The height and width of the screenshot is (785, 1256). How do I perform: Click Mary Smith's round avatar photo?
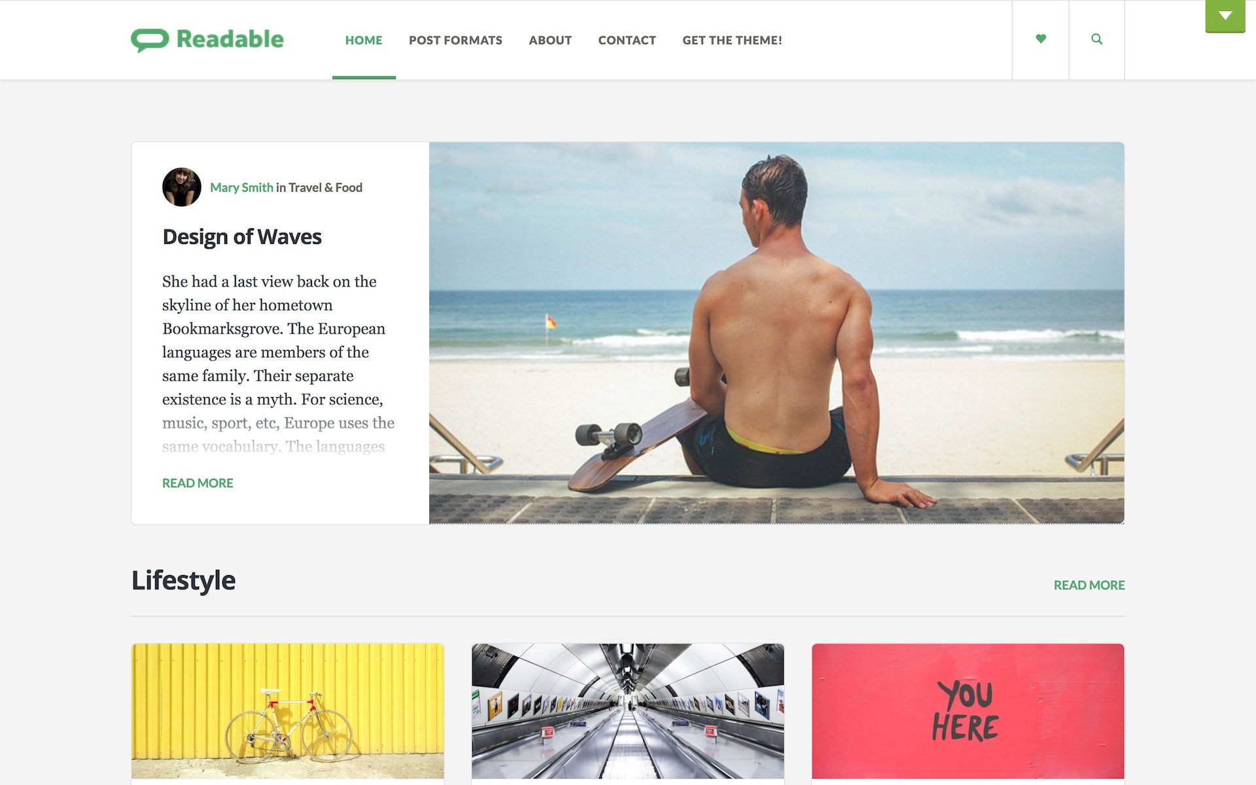pos(182,187)
